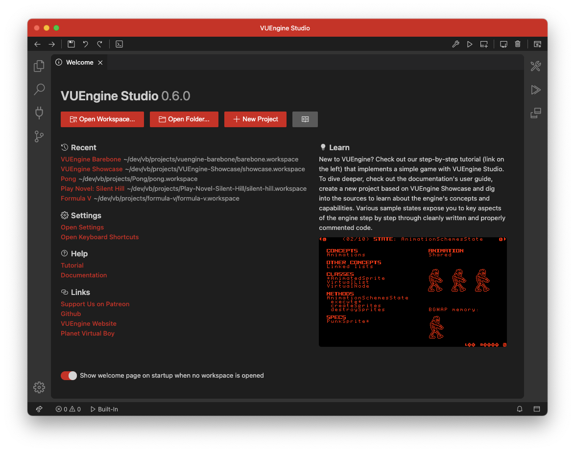Viewport: 575px width, 452px height.
Task: Click Open Keyboard Shortcuts link
Action: tap(100, 237)
